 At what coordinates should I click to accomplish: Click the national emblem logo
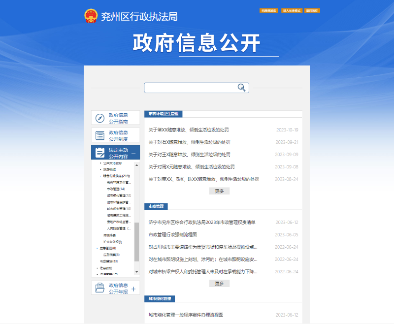[x=91, y=16]
